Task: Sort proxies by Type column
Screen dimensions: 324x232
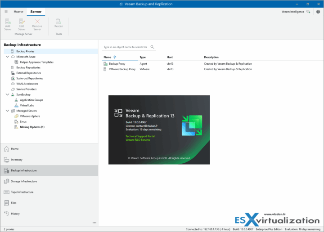Action: tap(143, 57)
